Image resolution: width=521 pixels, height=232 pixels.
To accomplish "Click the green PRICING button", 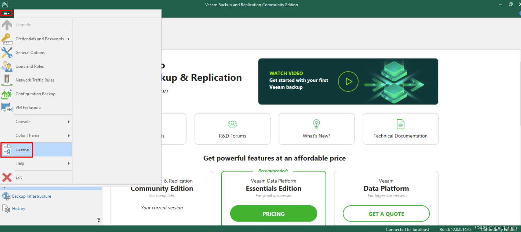I will [x=274, y=214].
